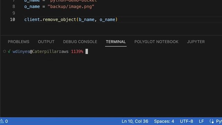This screenshot has height=125, width=222.
Task: Click the b_name argument in remove_object call
Action: pyautogui.click(x=86, y=19)
